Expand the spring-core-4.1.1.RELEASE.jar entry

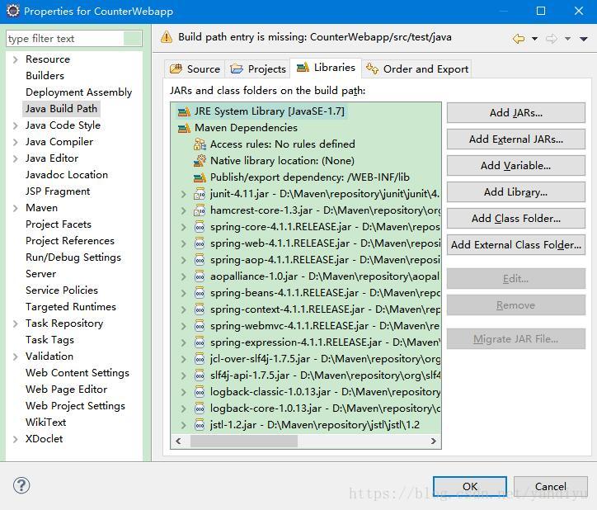pyautogui.click(x=184, y=227)
